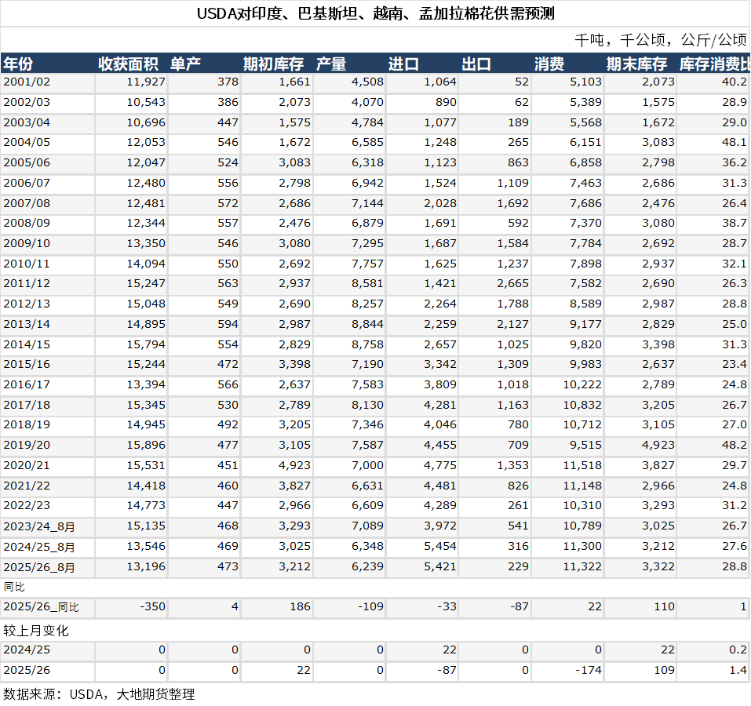Select production value 7,000 in 2020/21 row
Image resolution: width=751 pixels, height=706 pixels.
pos(367,465)
